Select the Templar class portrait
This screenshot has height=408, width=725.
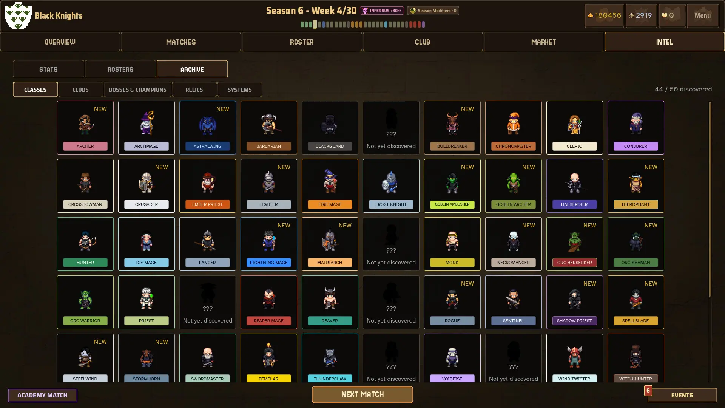269,355
